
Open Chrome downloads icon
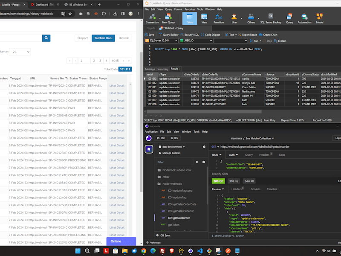(115, 14)
